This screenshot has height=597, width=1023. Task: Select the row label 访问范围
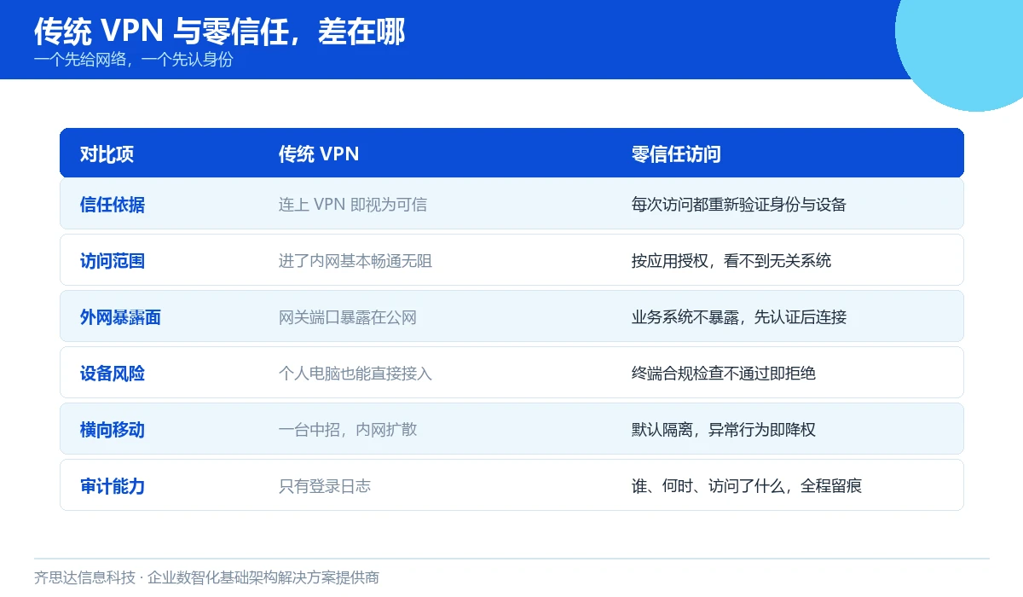(x=113, y=261)
